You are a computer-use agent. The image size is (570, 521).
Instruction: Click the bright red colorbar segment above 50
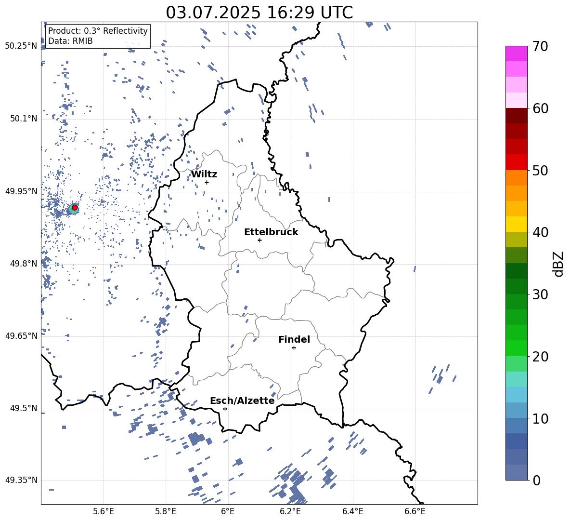[x=516, y=162]
